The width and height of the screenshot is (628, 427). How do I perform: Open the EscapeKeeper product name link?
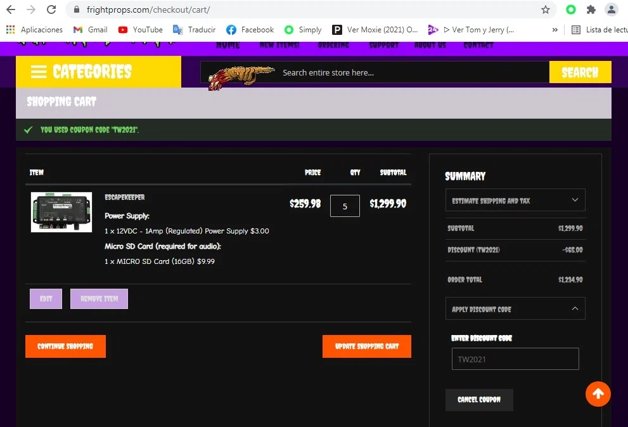pyautogui.click(x=125, y=197)
